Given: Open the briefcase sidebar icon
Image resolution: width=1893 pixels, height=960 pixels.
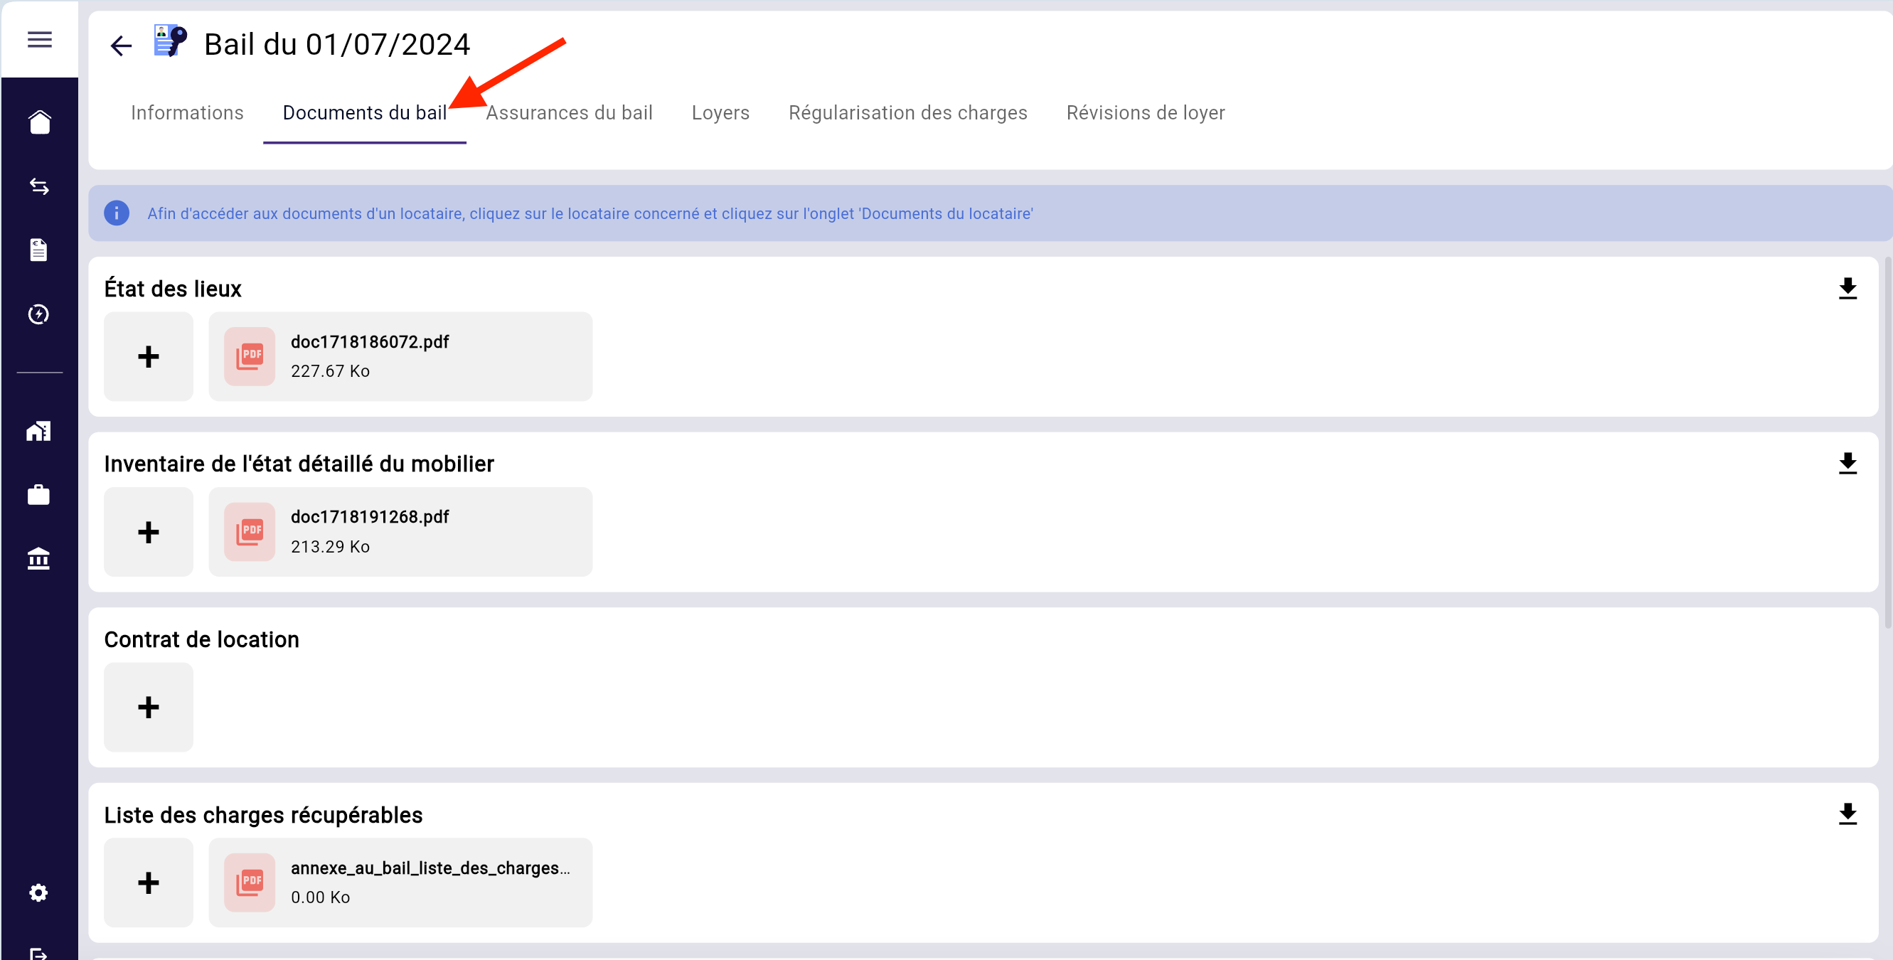Looking at the screenshot, I should pos(39,495).
